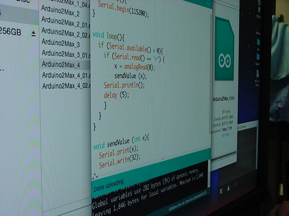Select the Arduino2Max_3 folder in Finder
289x216 pixels.
click(x=61, y=43)
